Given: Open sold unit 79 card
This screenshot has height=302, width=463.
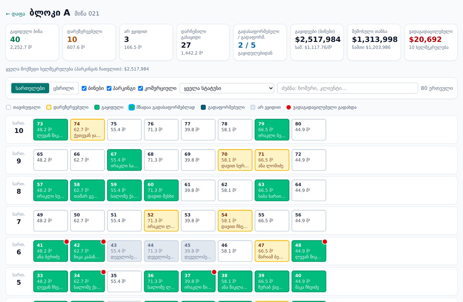Looking at the screenshot, I should 272,130.
